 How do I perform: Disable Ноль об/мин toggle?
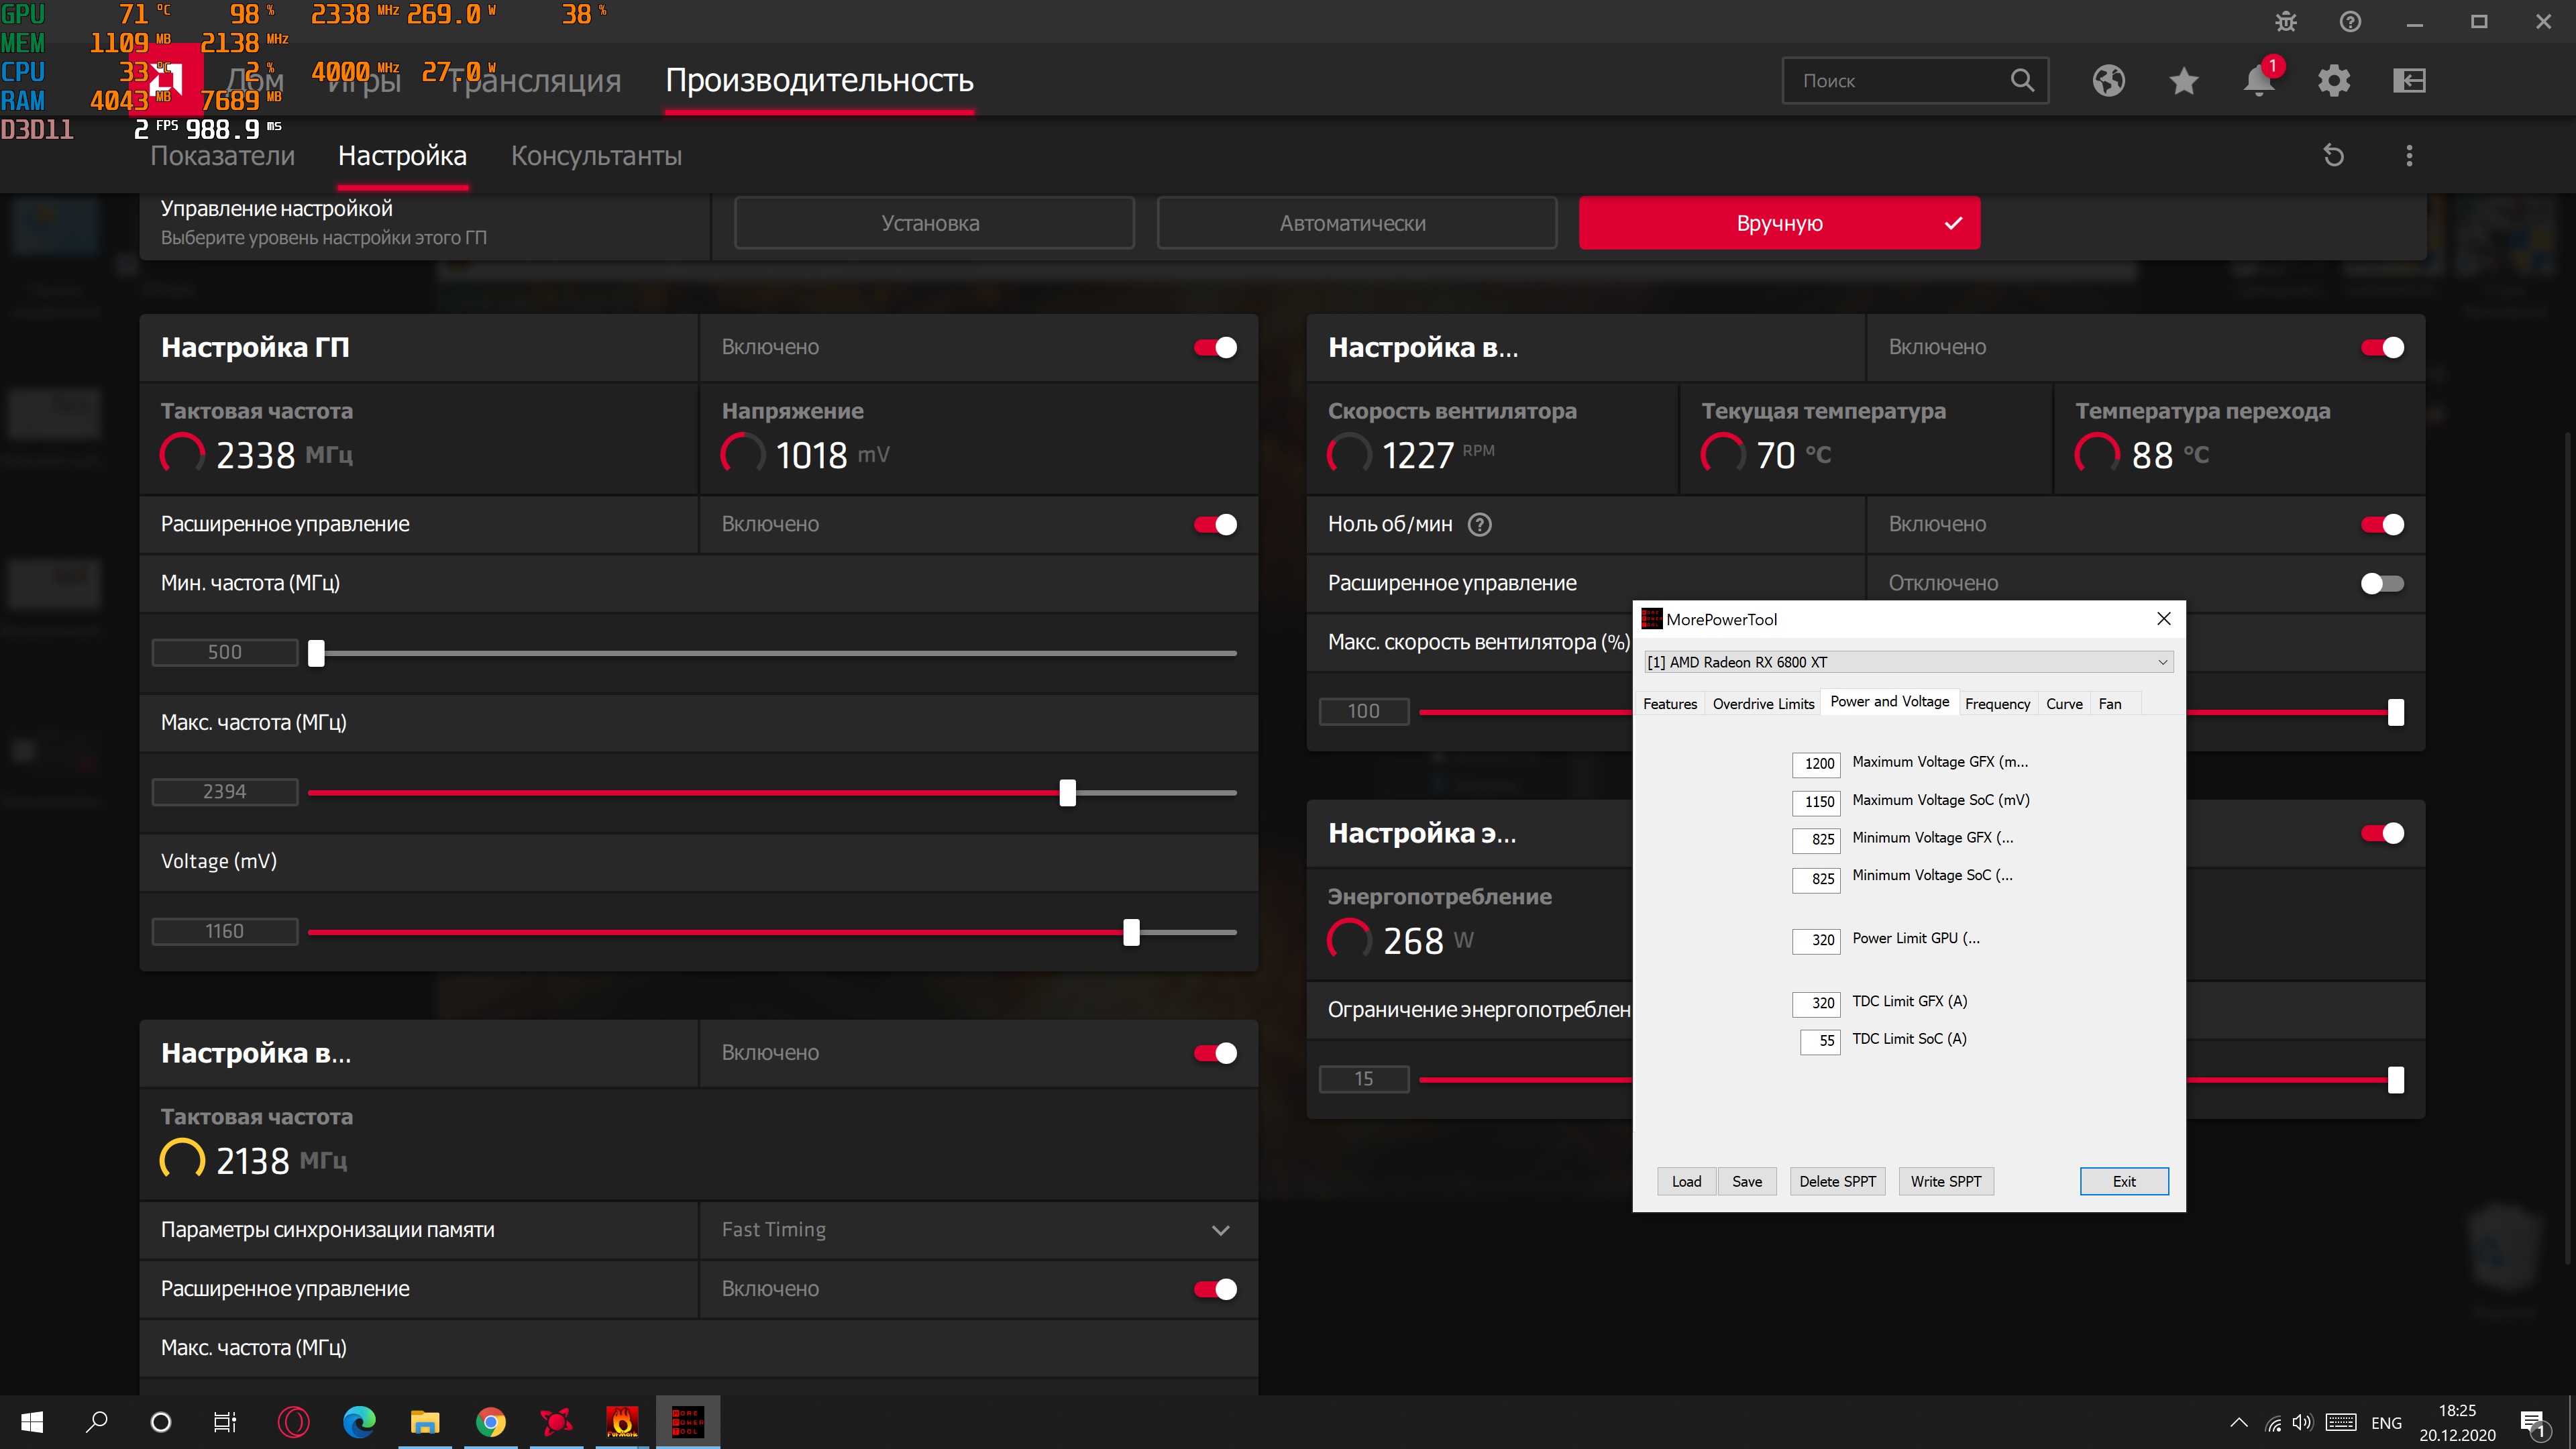click(x=2382, y=525)
